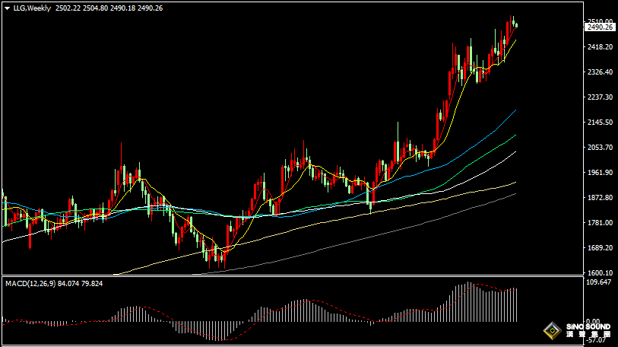
Task: Click the 1961.90 price axis label
Action: [599, 173]
